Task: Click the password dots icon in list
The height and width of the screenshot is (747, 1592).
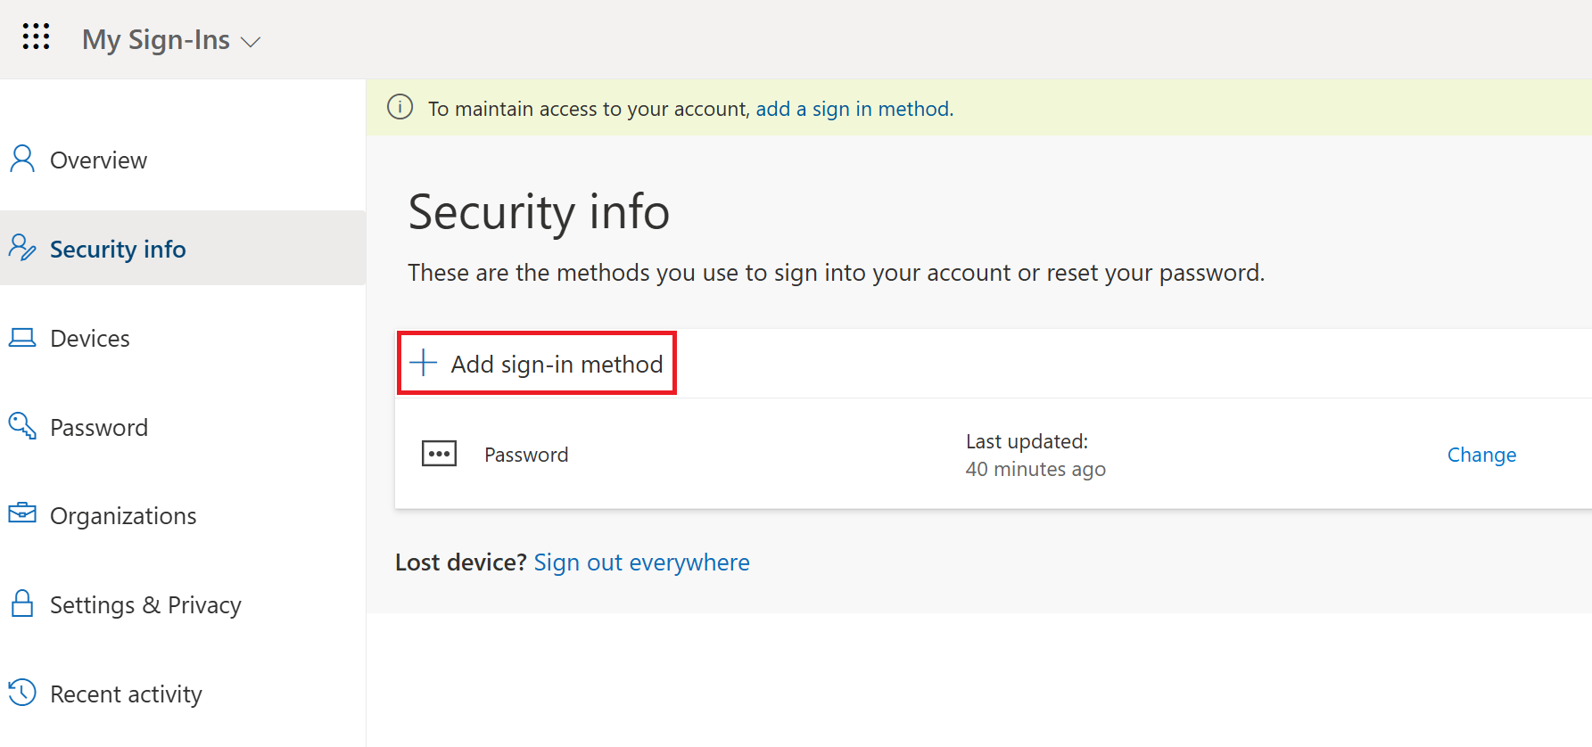Action: click(x=439, y=454)
